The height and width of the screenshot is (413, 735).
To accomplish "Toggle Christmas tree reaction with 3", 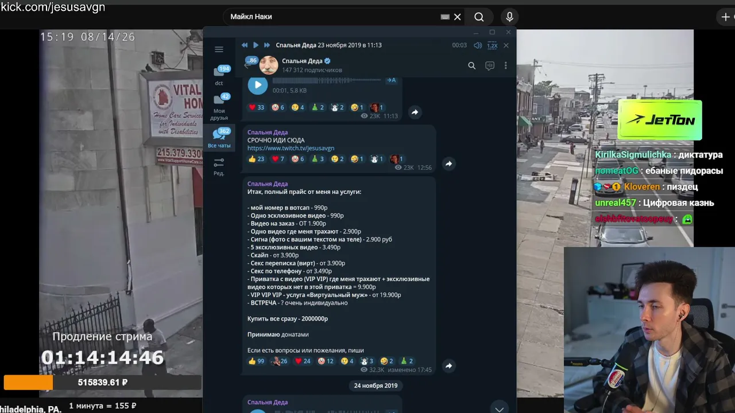I will pyautogui.click(x=318, y=159).
